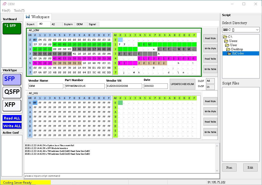262x185 pixels.
Task: Open the File menu
Action: pos(6,11)
